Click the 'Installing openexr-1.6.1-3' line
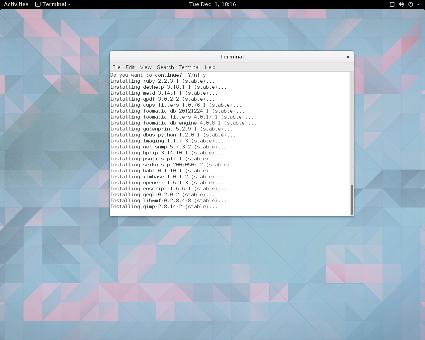 pos(167,183)
